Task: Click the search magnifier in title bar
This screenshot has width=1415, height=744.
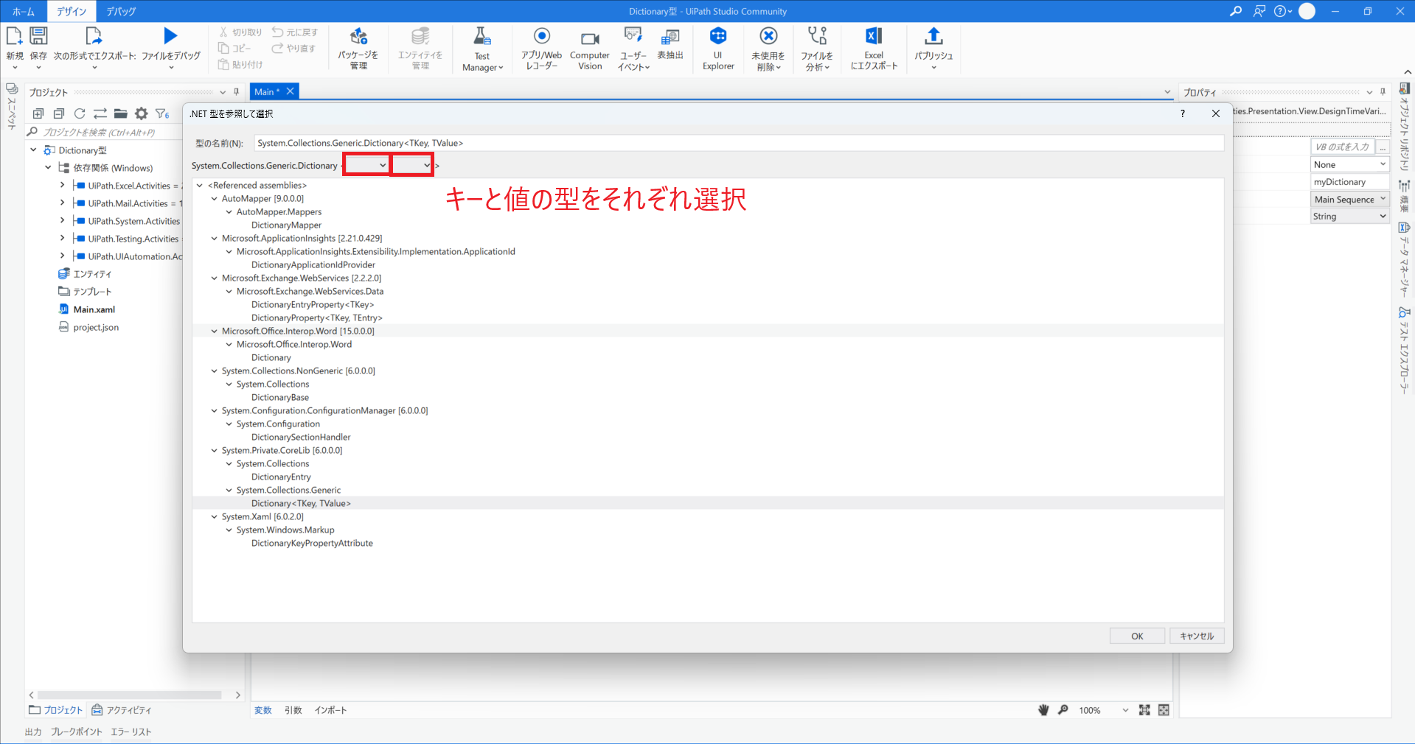Action: [x=1236, y=11]
